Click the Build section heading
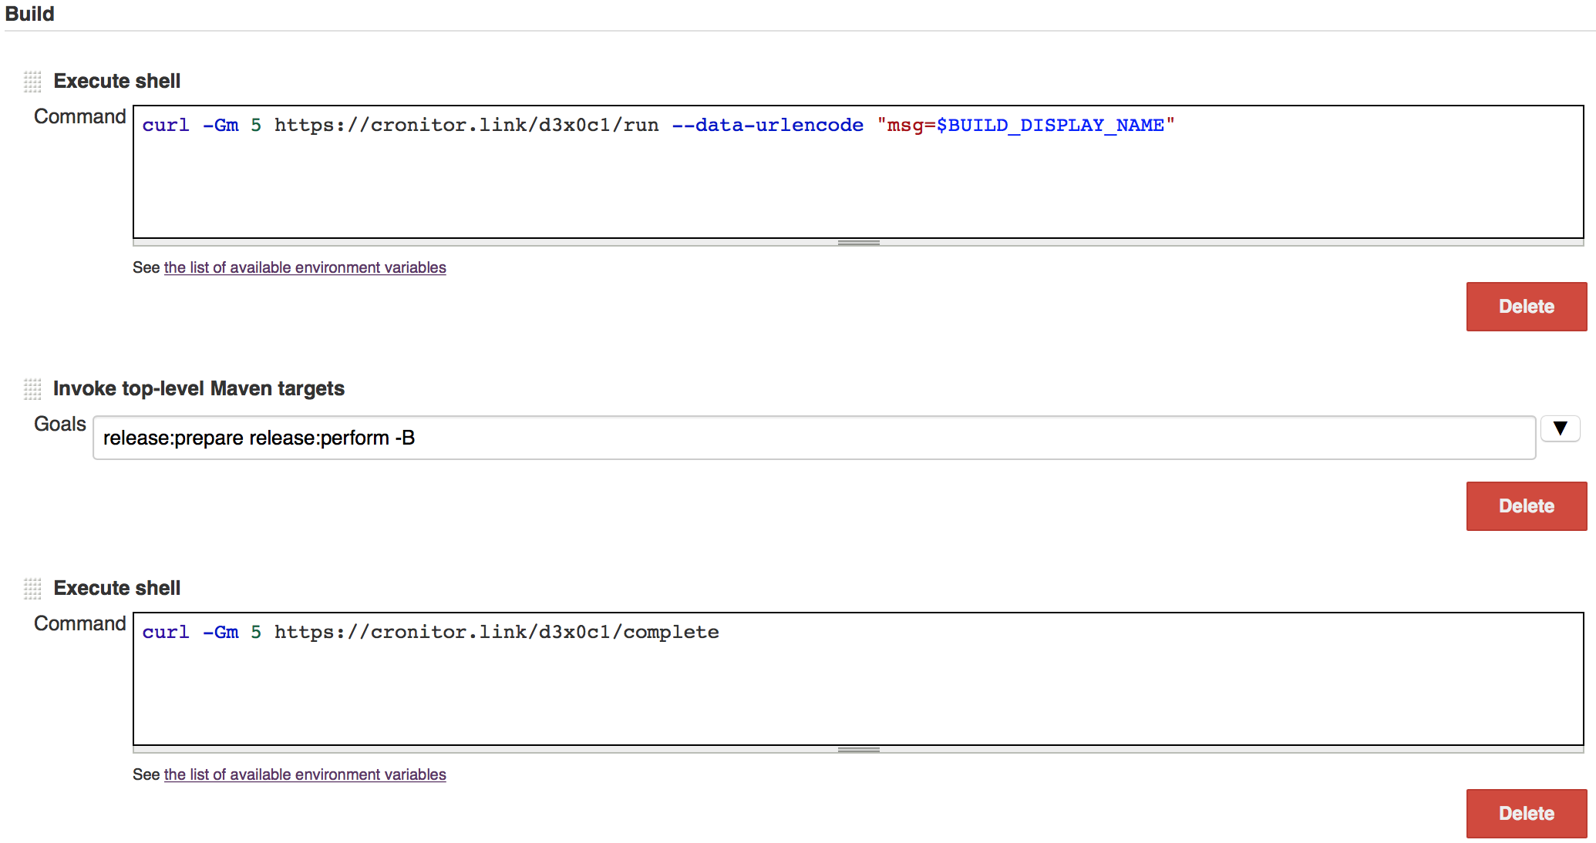1596x843 pixels. pyautogui.click(x=29, y=13)
